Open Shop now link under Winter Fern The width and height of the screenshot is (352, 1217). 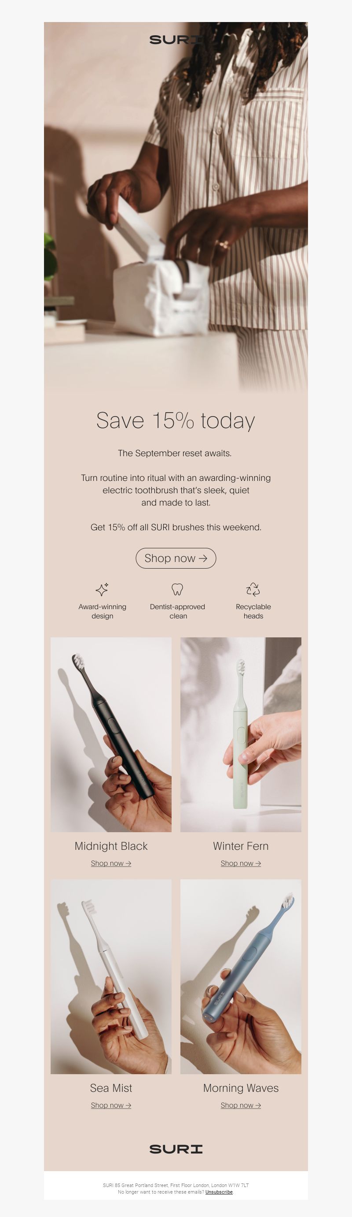[x=241, y=863]
